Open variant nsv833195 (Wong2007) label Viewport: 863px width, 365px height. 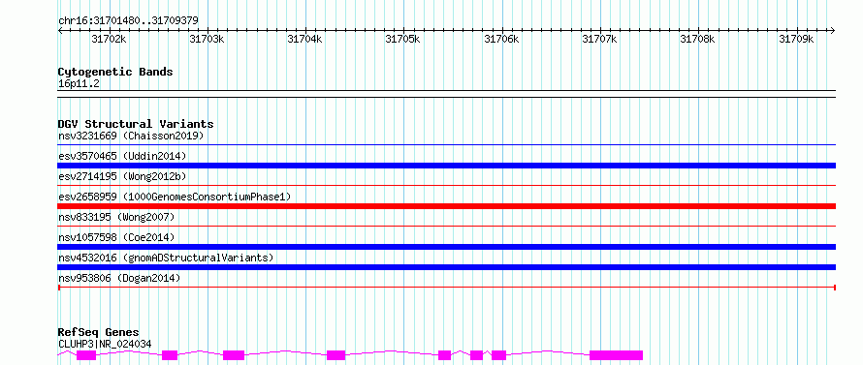tap(116, 217)
